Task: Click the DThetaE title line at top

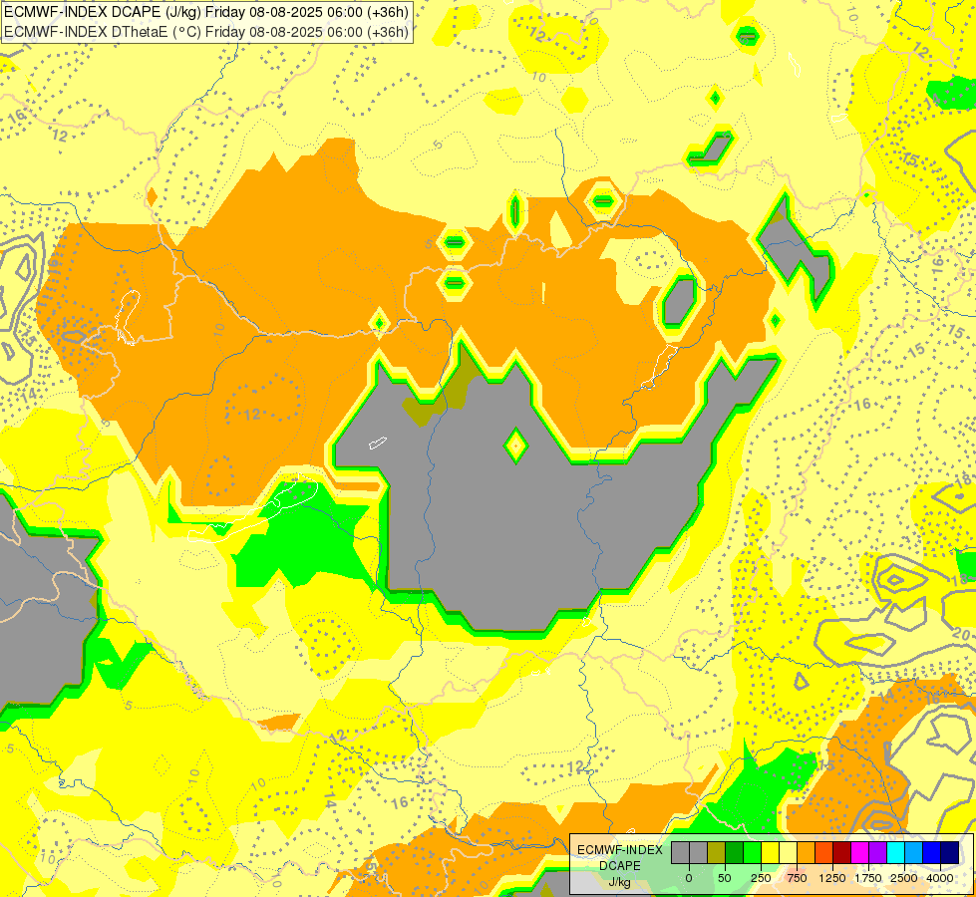Action: pos(206,31)
